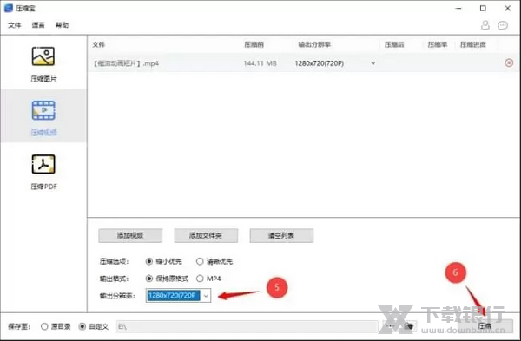521x341 pixels.
Task: Click the E:\ save path field
Action: (247, 326)
